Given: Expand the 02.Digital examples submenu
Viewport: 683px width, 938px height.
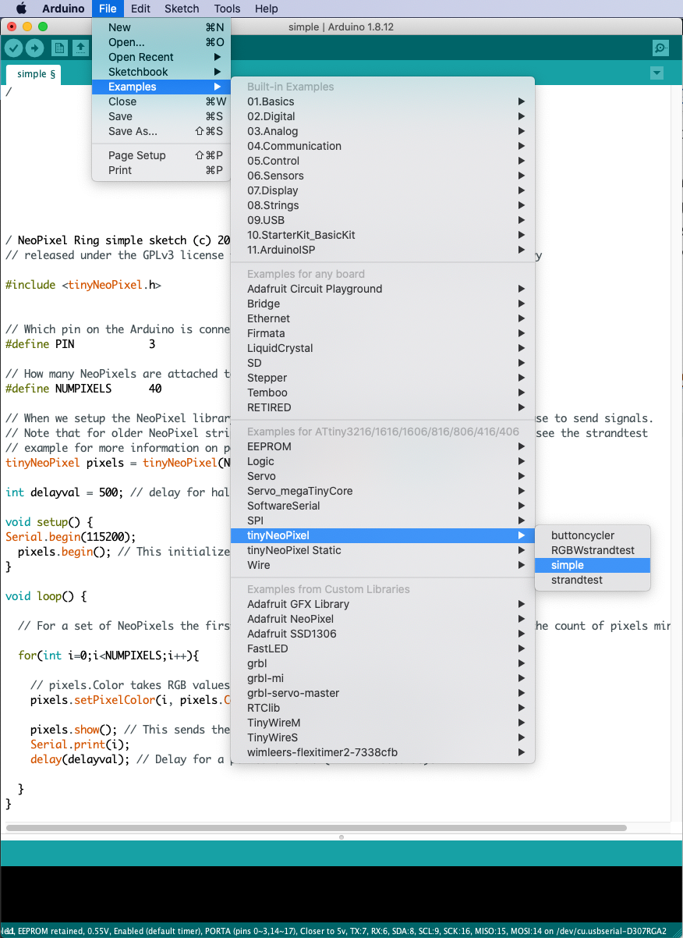Looking at the screenshot, I should [x=383, y=116].
